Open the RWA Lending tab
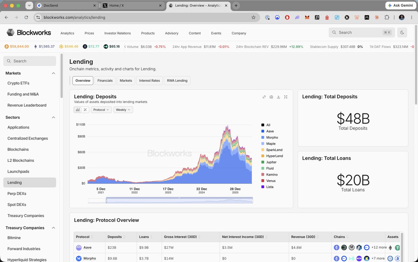The image size is (418, 262). [177, 80]
